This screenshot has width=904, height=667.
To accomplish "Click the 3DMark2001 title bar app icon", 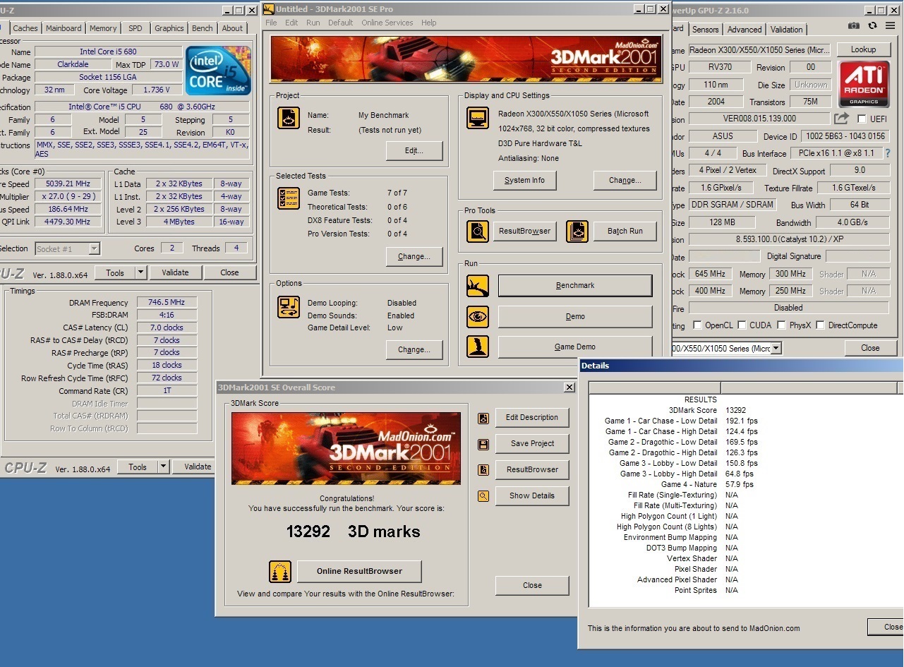I will coord(268,9).
